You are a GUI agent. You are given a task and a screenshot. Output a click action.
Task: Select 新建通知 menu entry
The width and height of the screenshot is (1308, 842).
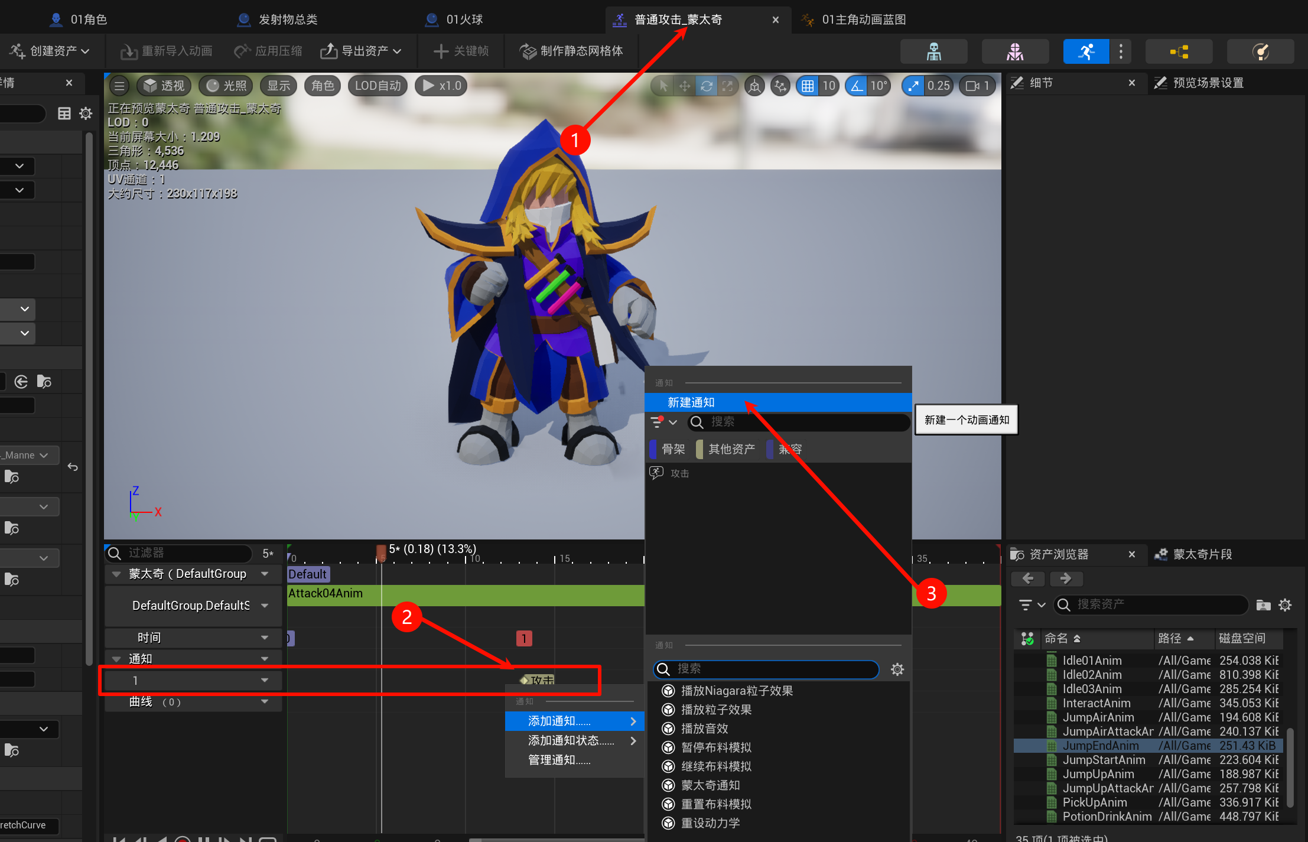coord(691,402)
